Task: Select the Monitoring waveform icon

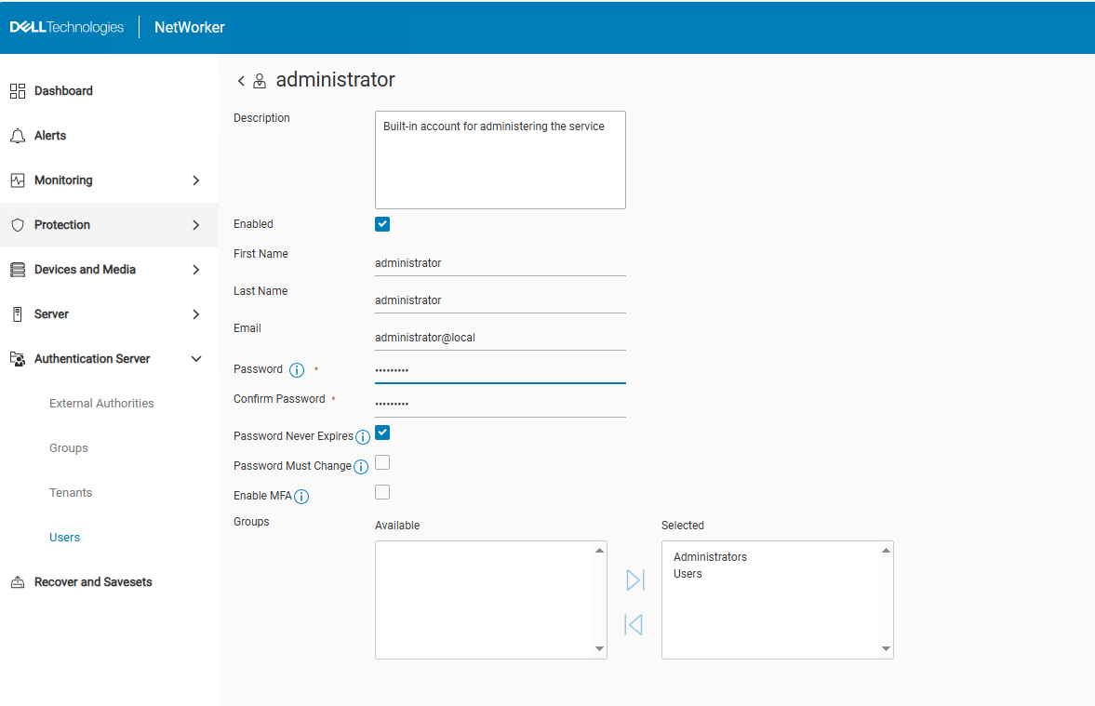Action: point(19,180)
